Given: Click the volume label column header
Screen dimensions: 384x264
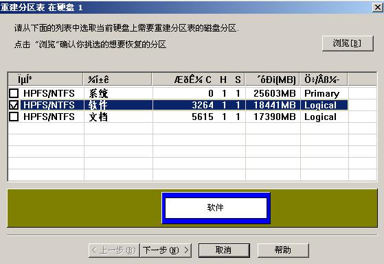Looking at the screenshot, I should click(x=117, y=80).
